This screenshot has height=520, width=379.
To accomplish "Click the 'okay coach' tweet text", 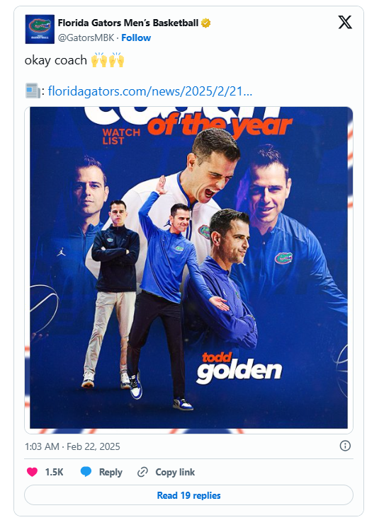I will [x=56, y=60].
